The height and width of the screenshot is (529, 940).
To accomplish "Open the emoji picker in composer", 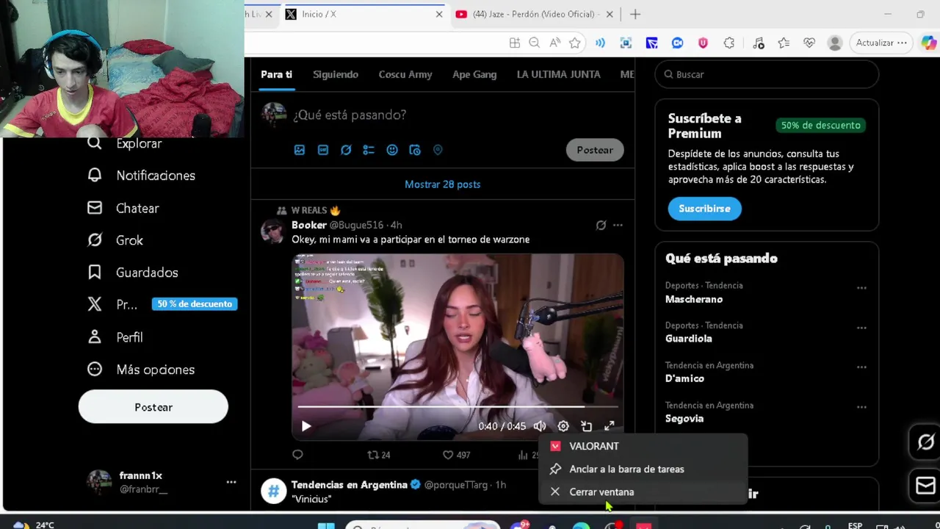I will [x=392, y=150].
